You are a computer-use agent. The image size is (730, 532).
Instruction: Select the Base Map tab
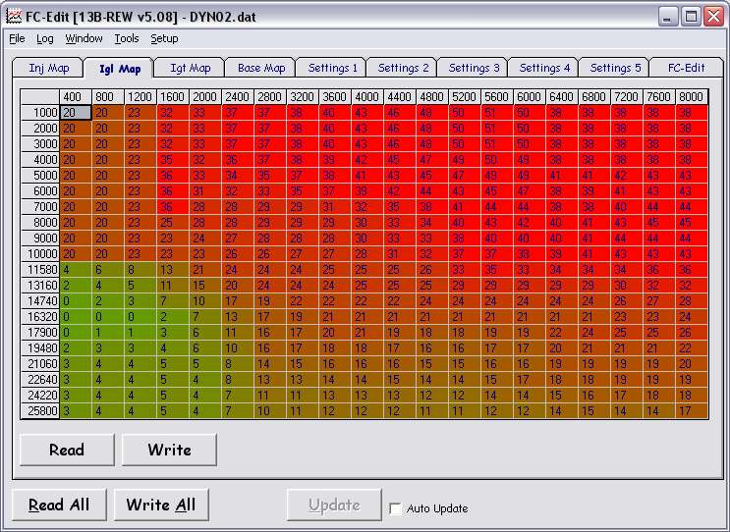point(261,69)
